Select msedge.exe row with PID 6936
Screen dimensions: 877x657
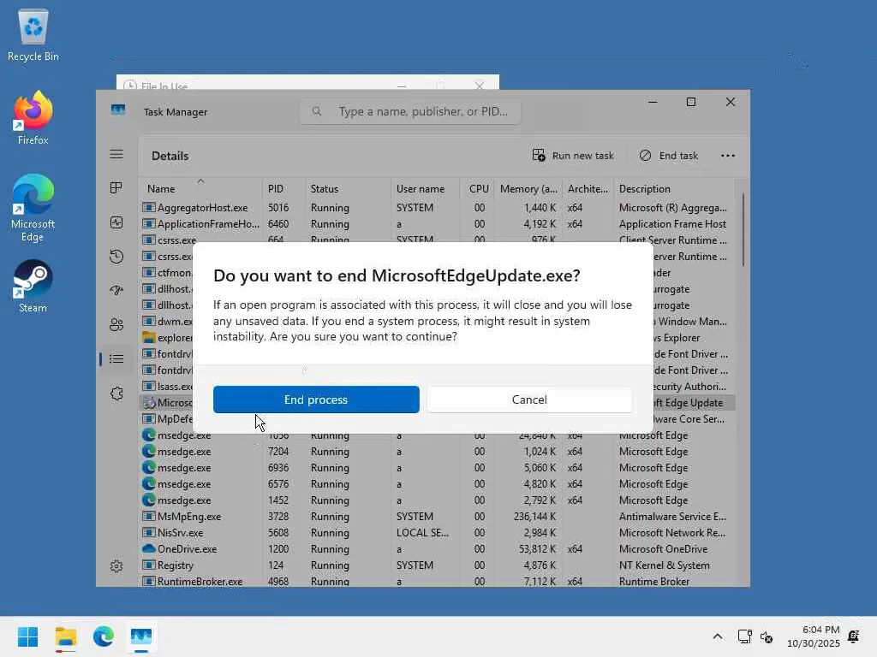(x=438, y=468)
